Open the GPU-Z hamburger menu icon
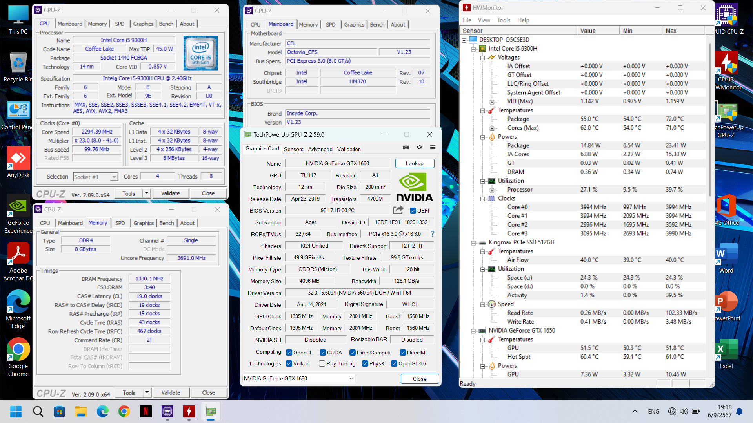This screenshot has width=753, height=423. (433, 147)
